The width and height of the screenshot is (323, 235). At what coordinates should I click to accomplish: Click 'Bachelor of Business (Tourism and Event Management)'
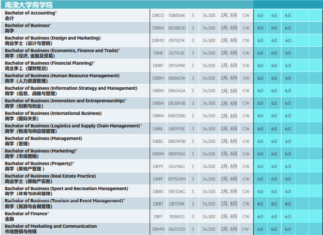pyautogui.click(x=65, y=200)
